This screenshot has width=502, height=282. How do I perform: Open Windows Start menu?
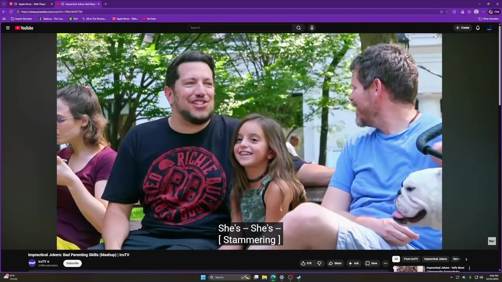click(203, 277)
